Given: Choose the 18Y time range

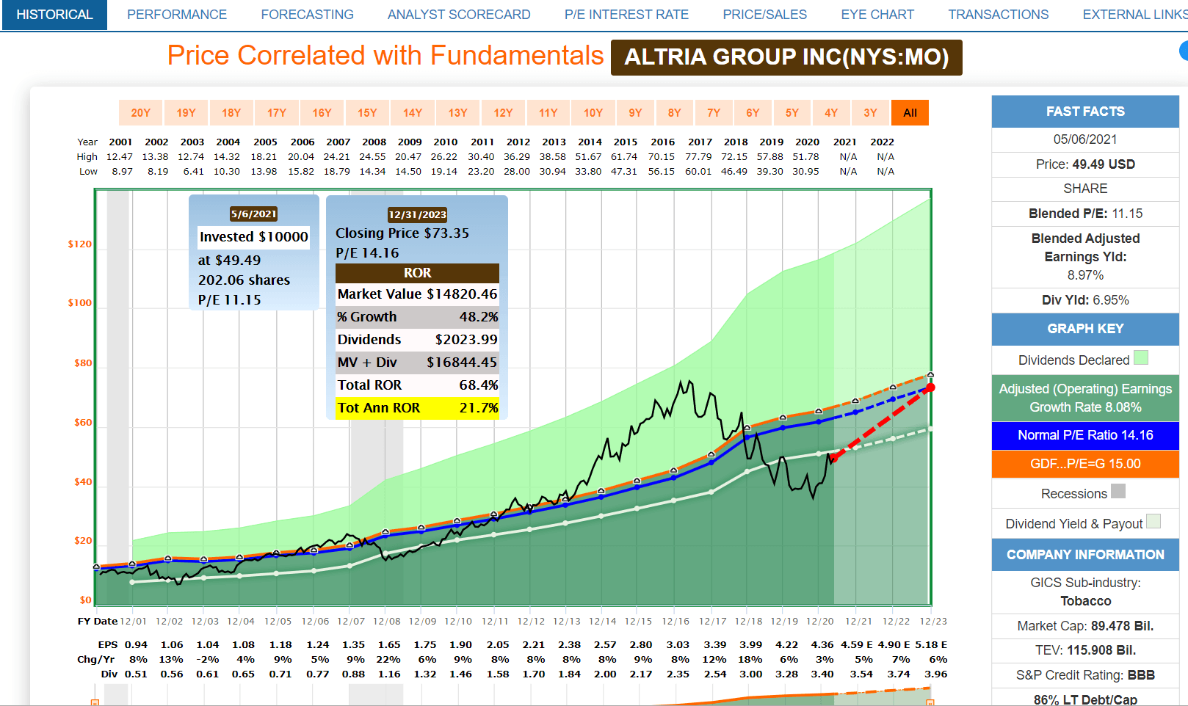Looking at the screenshot, I should 231,113.
